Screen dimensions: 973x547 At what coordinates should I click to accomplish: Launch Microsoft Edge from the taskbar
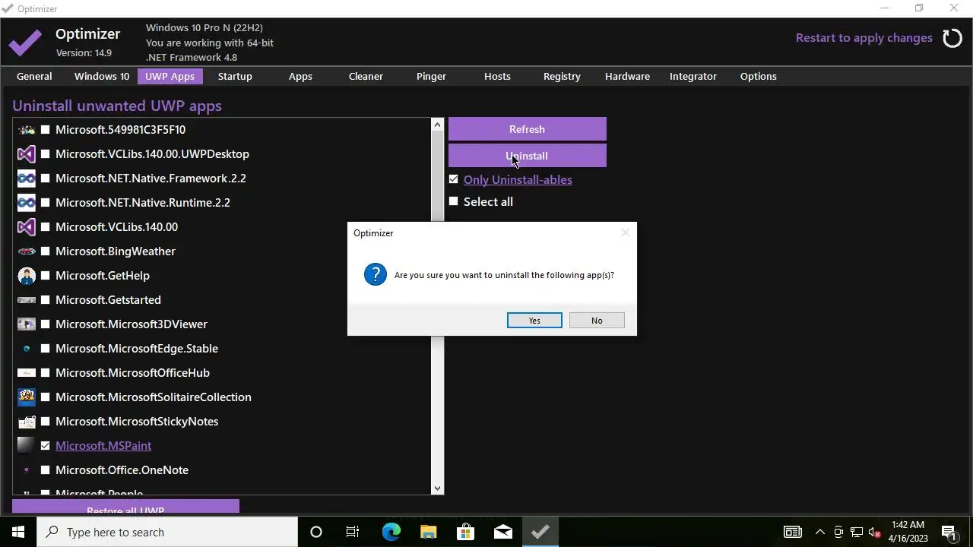click(391, 532)
